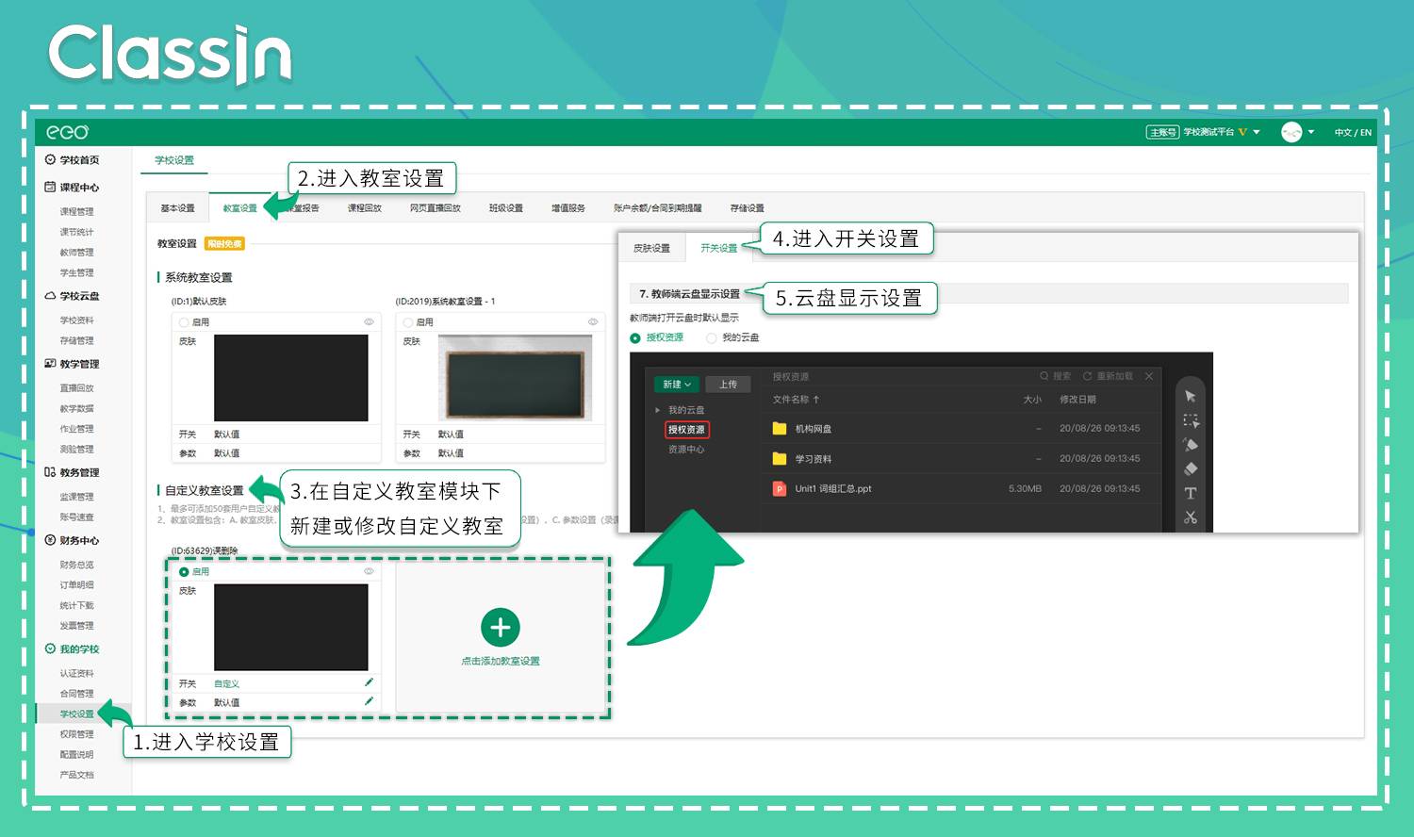
Task: Open 学生管理 in the sidebar
Action: 76,272
